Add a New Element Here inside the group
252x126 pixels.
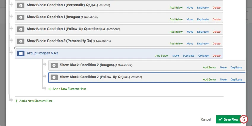point(69,89)
